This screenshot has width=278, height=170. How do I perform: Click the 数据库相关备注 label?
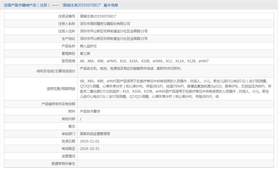coord(63,164)
